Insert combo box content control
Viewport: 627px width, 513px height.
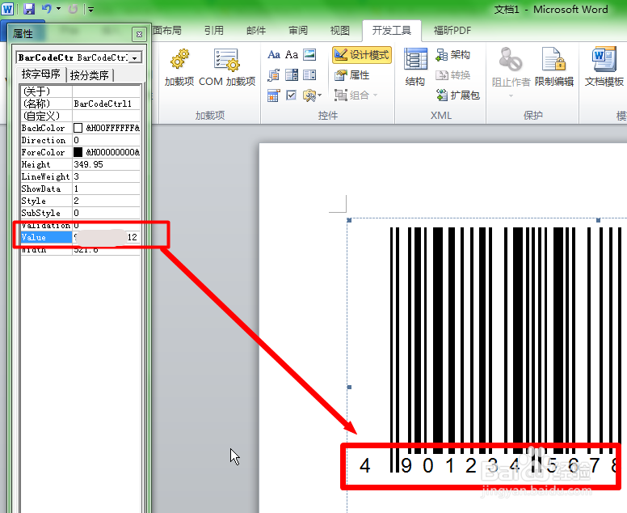292,75
